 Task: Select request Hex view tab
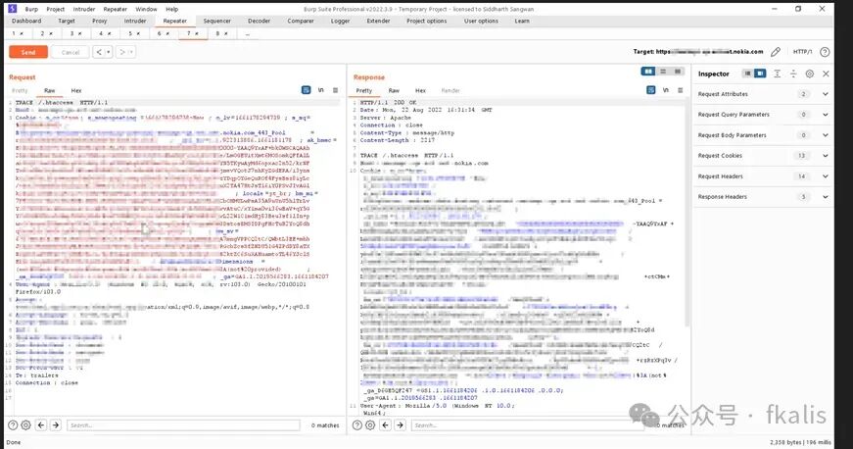pos(76,90)
